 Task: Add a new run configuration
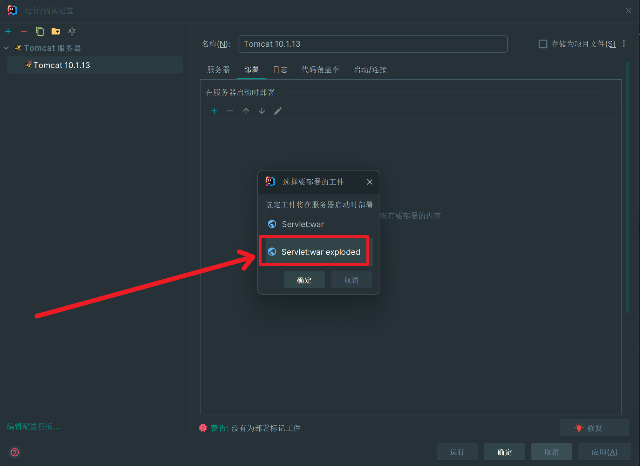pos(8,31)
